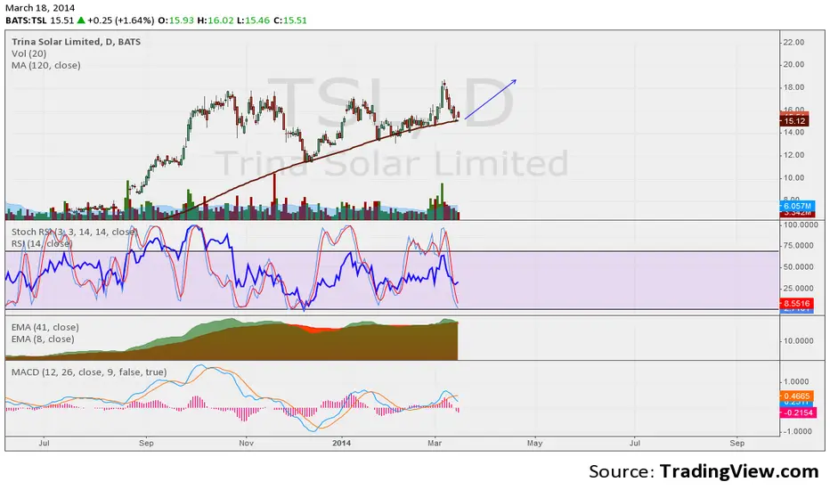Click the Nov label on time axis
The width and height of the screenshot is (830, 490).
click(246, 444)
